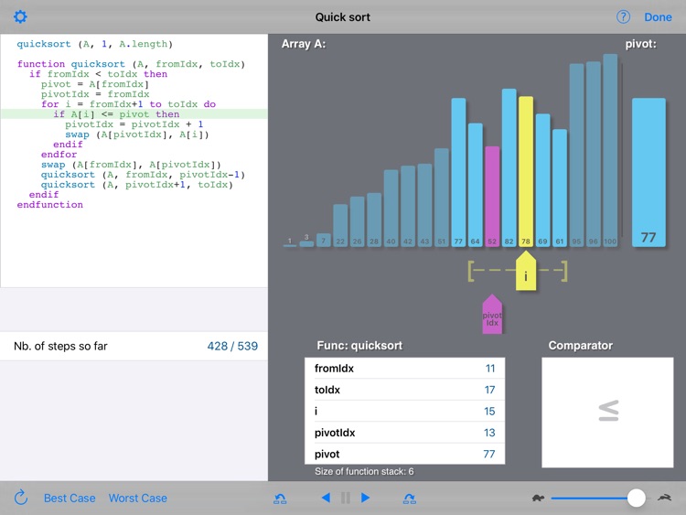This screenshot has width=686, height=515.
Task: Click the bar labeled 7
Action: click(323, 240)
